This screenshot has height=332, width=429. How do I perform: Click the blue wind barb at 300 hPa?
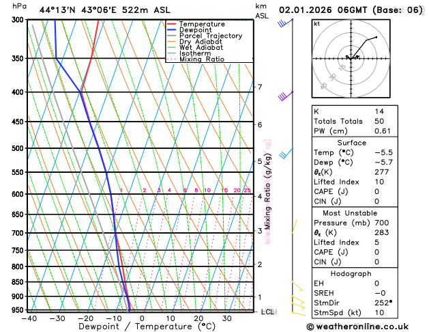tap(285, 23)
